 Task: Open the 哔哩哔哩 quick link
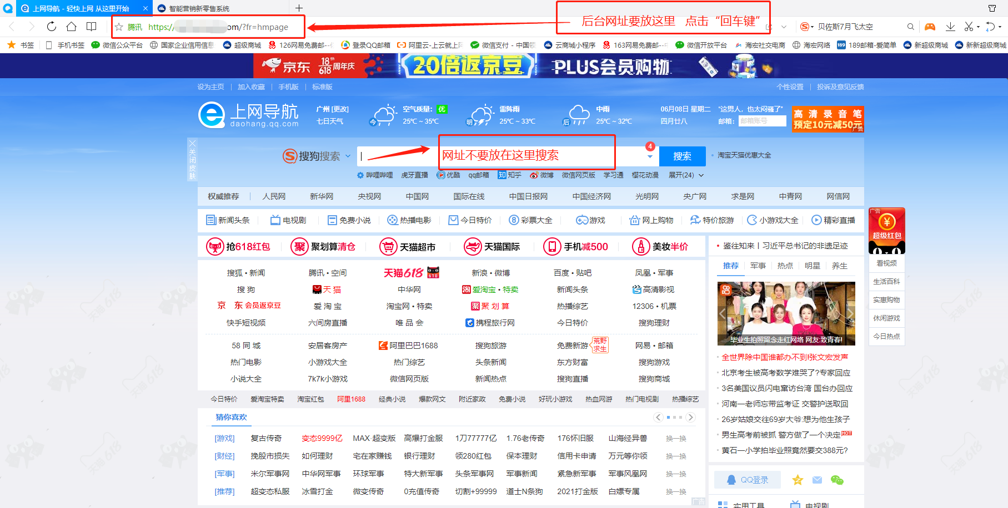[x=375, y=175]
